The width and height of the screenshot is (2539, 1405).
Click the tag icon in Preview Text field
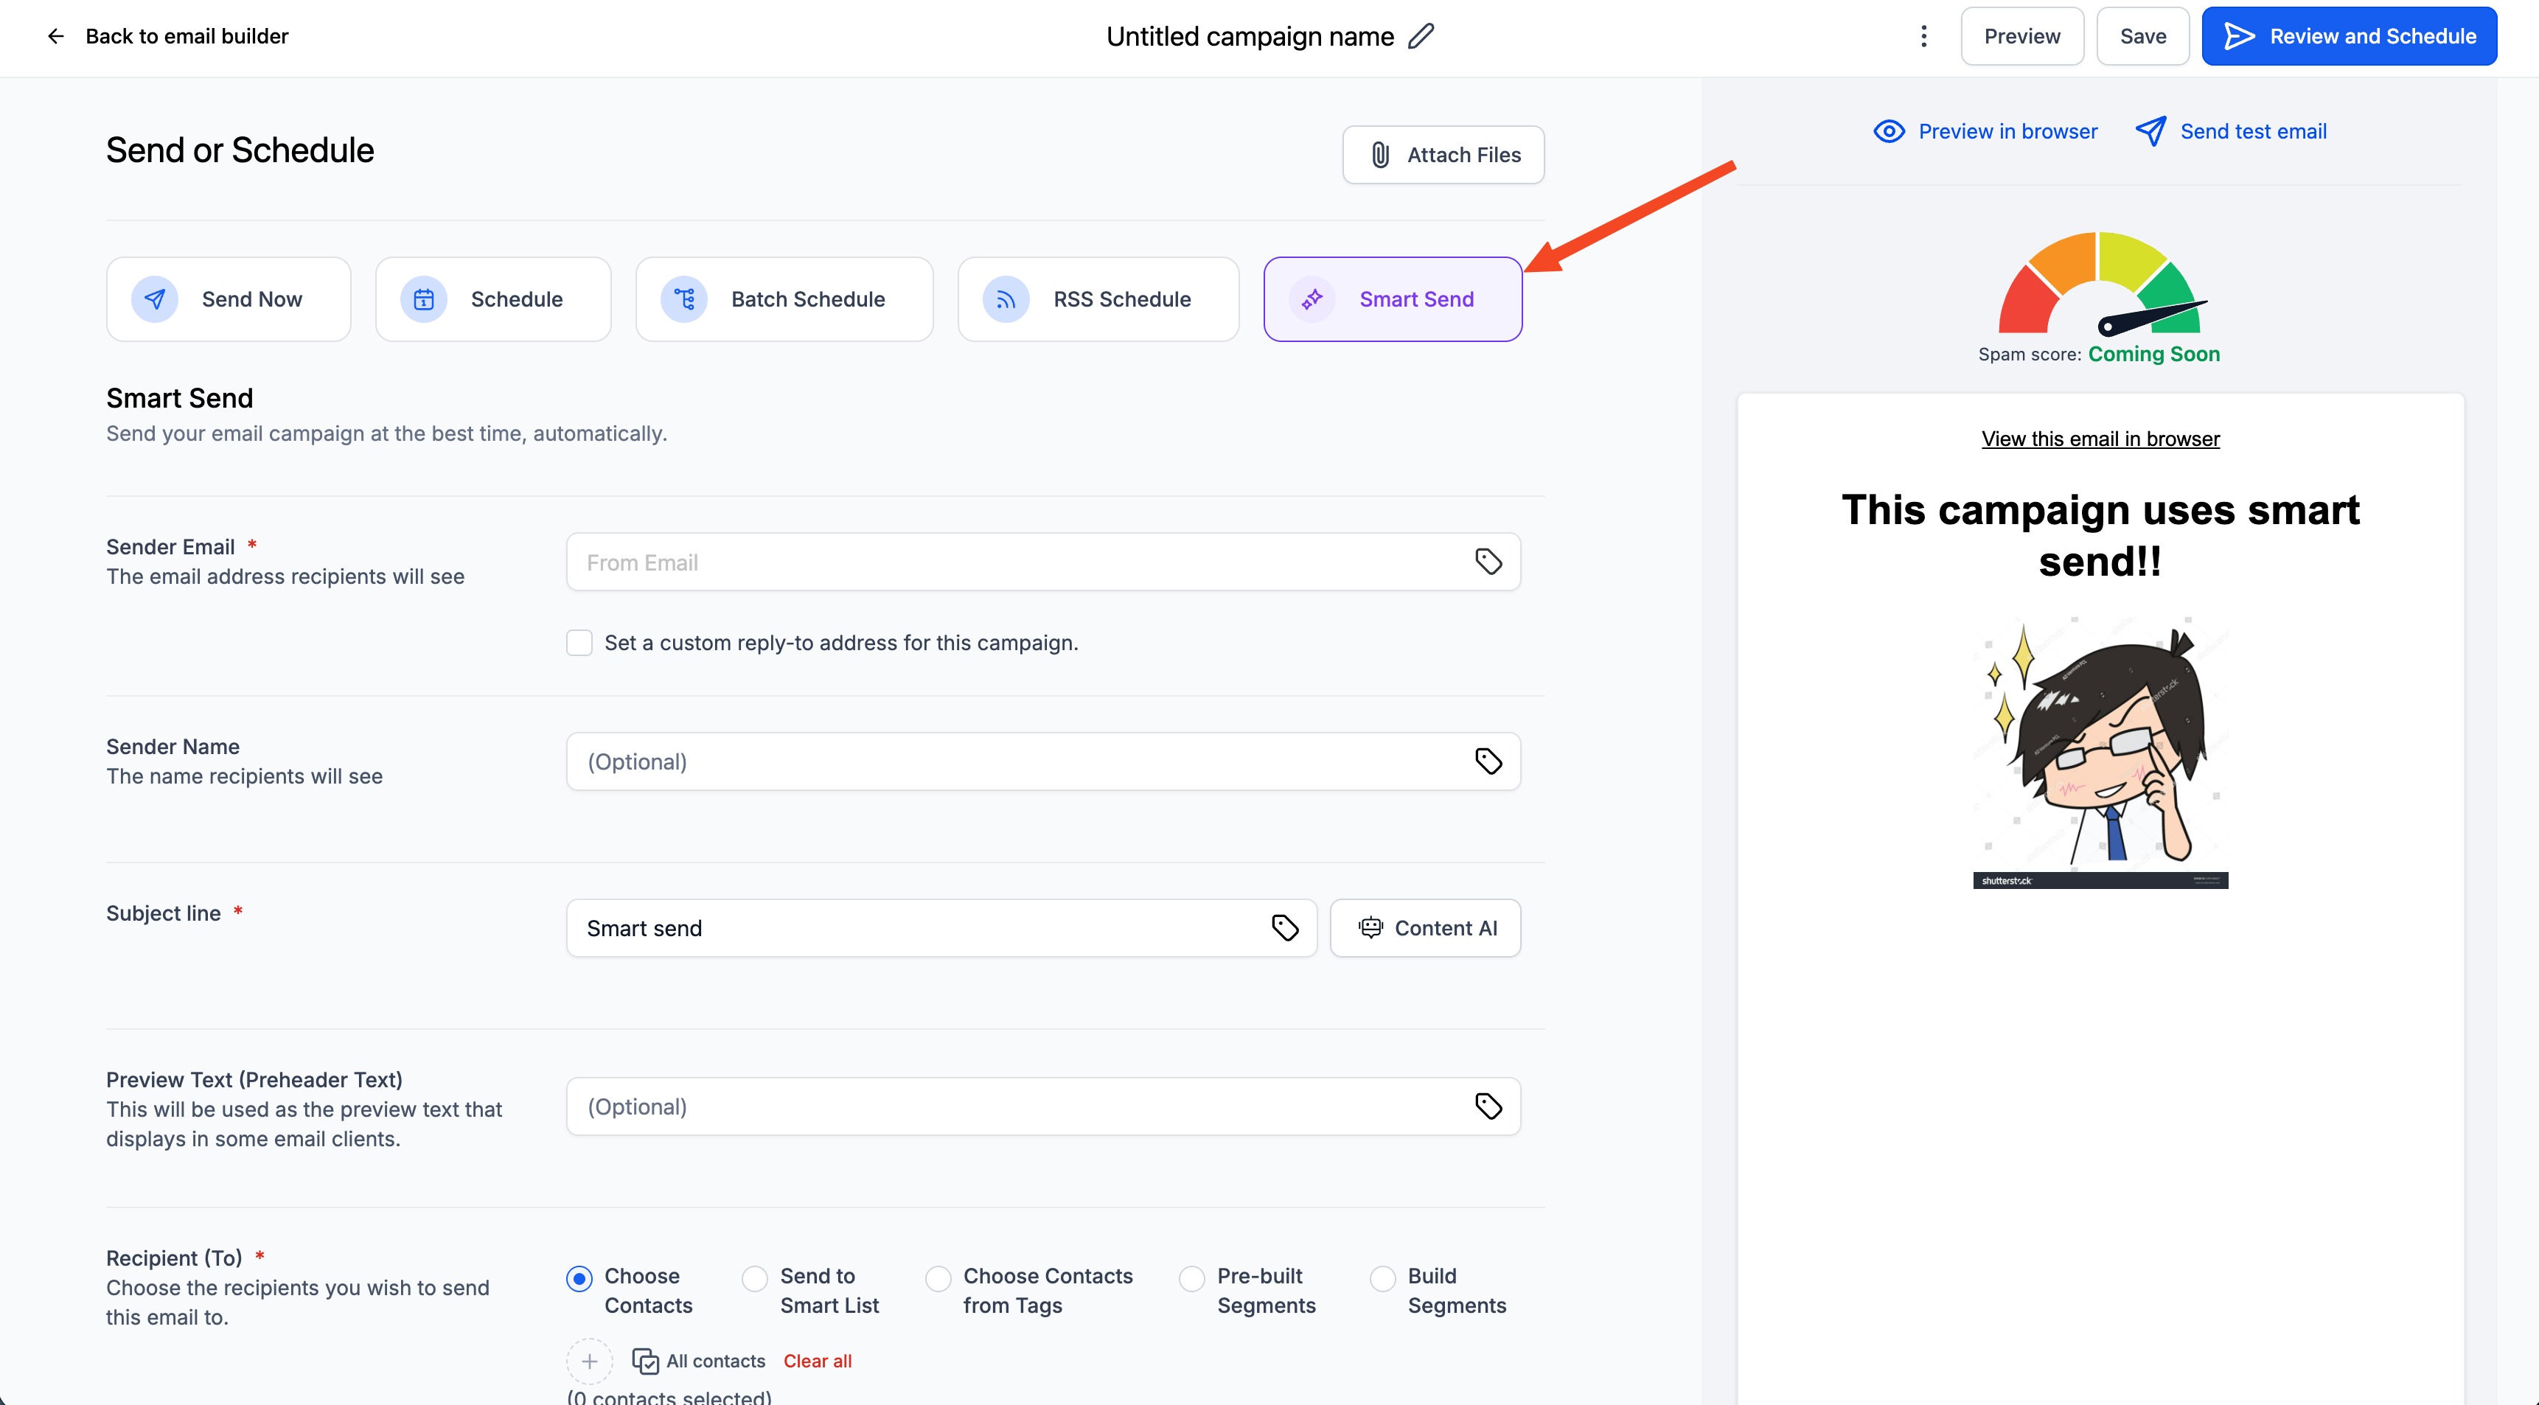click(x=1487, y=1106)
